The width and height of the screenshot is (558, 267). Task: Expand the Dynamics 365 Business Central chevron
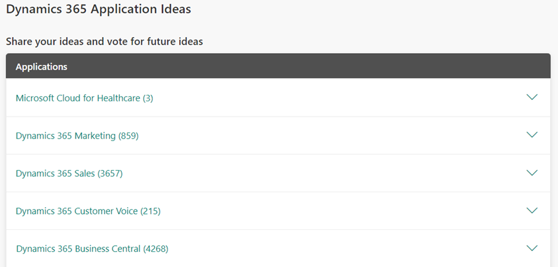click(x=532, y=248)
